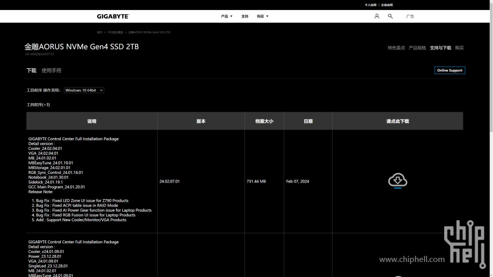
Task: Click the Online Support button
Action: coord(450,70)
